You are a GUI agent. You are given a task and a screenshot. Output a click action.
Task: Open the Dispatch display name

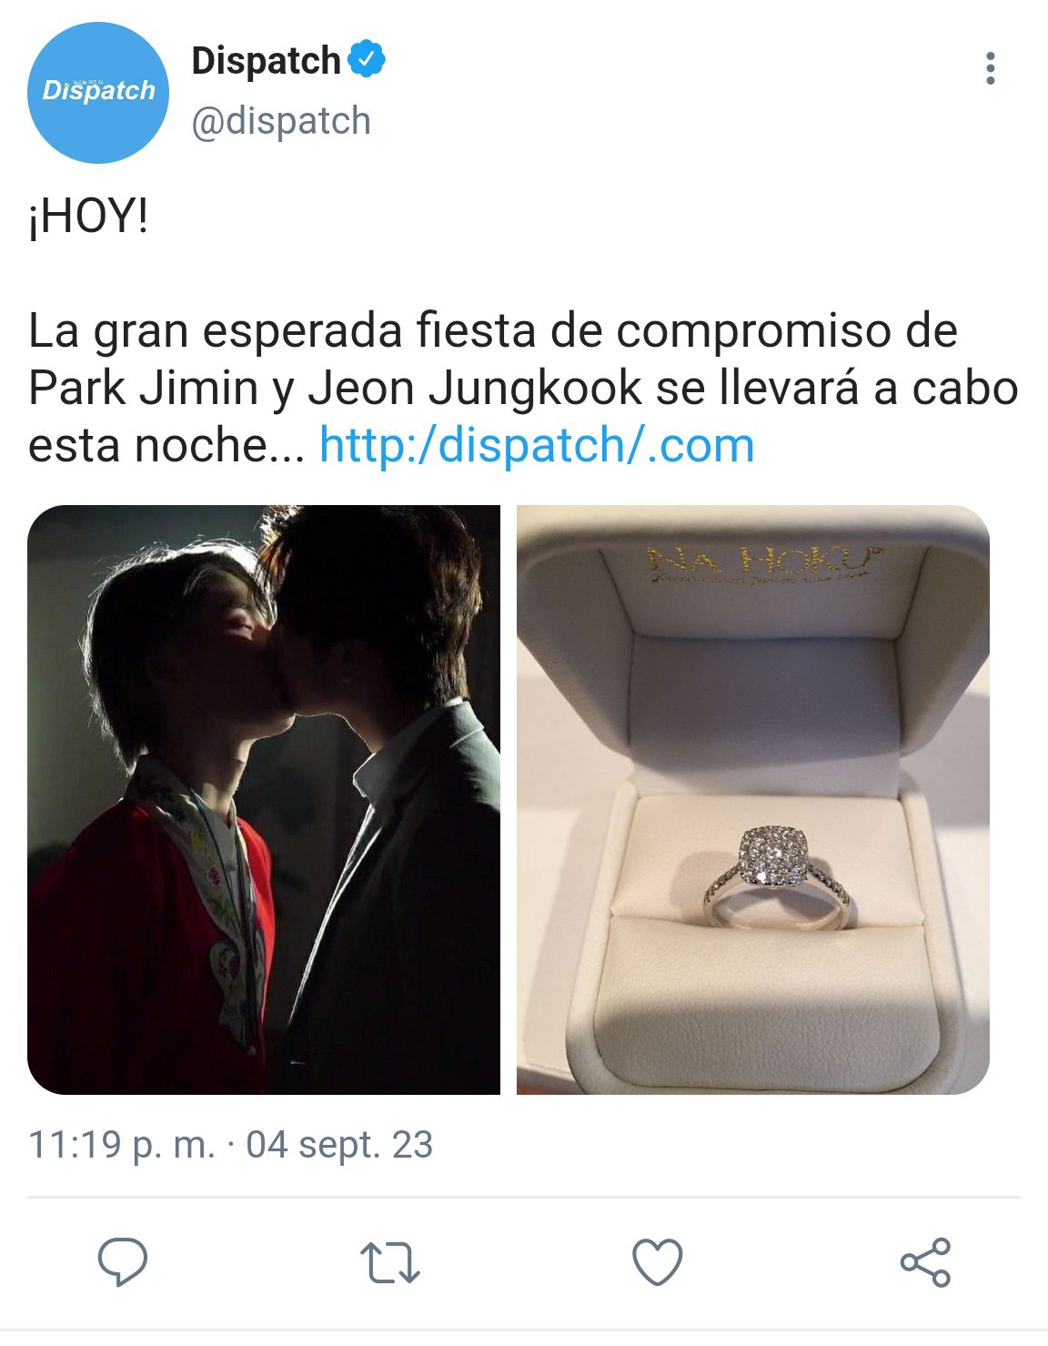266,61
